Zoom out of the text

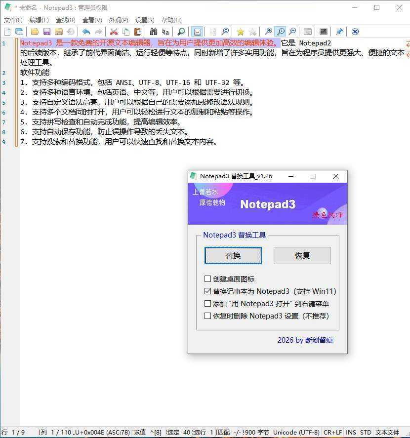(x=292, y=32)
